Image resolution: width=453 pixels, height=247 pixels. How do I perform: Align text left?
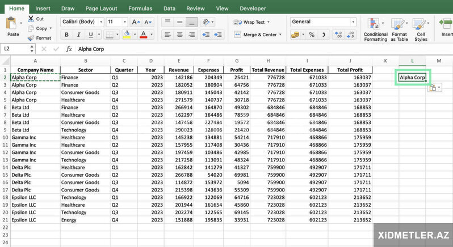(167, 35)
